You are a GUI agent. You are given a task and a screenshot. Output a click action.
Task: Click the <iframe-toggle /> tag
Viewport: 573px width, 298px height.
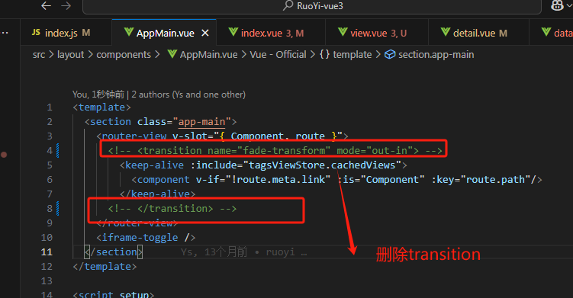[x=146, y=237]
